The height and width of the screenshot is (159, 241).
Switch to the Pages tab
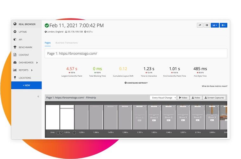click(x=48, y=43)
